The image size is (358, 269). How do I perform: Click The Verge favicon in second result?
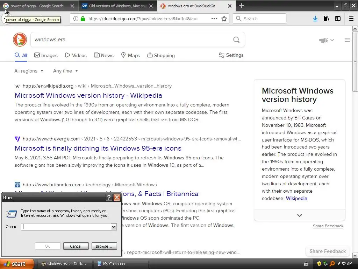[x=17, y=139]
